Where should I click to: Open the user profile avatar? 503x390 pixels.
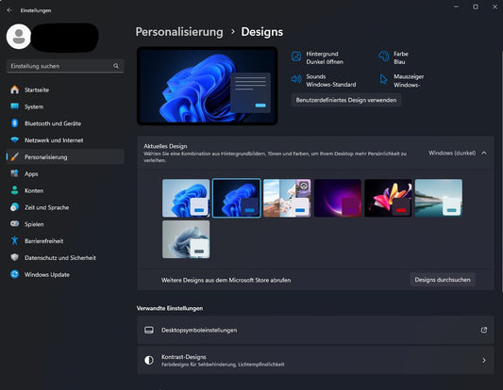[x=19, y=37]
